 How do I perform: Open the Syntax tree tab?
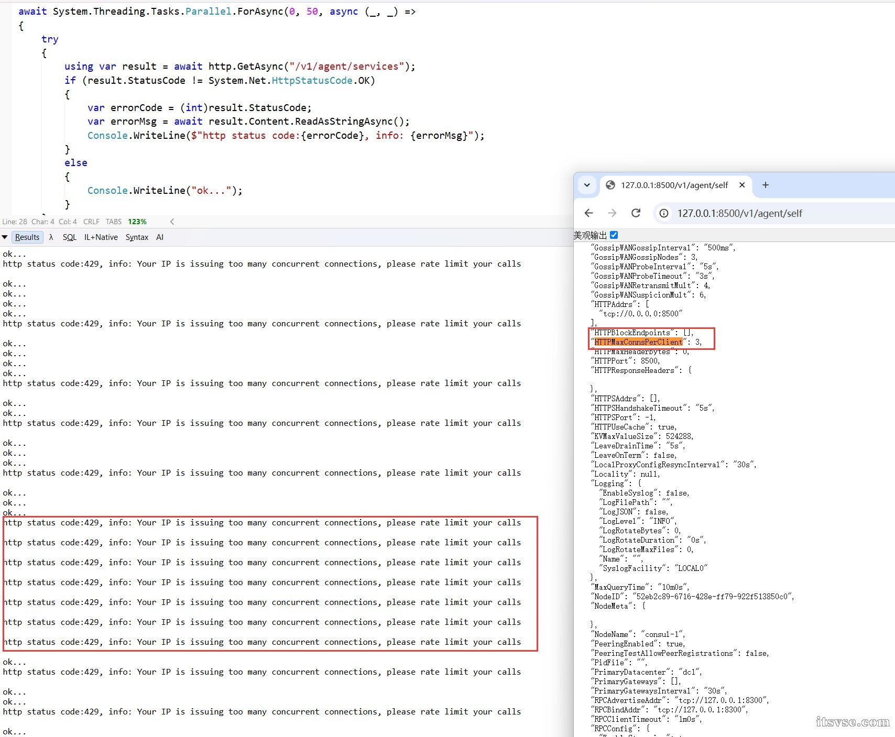tap(137, 237)
